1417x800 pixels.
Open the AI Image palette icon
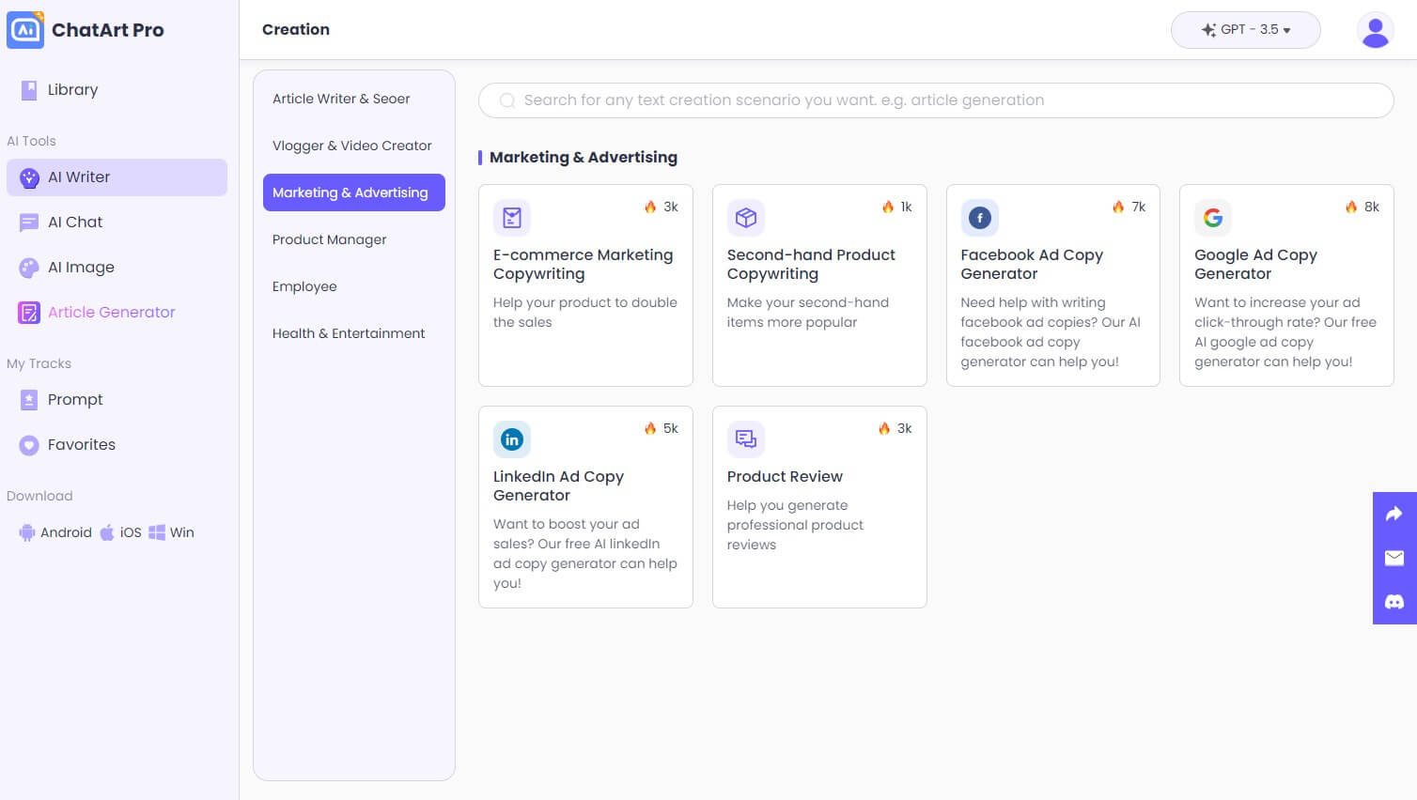pos(29,268)
